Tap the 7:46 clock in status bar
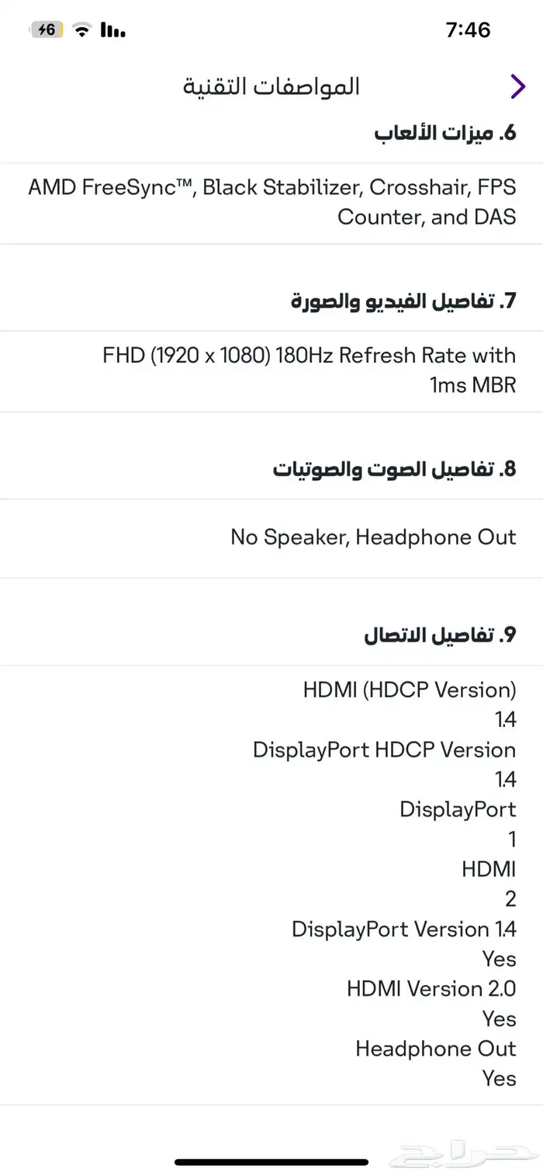Viewport: 543px width, 1176px height. pyautogui.click(x=468, y=30)
